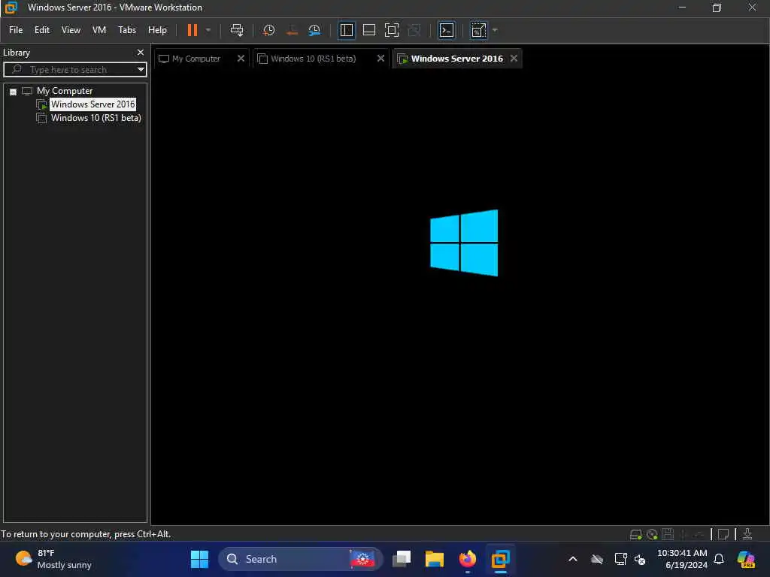The width and height of the screenshot is (770, 577).
Task: Open the Tabs menu
Action: click(x=126, y=30)
